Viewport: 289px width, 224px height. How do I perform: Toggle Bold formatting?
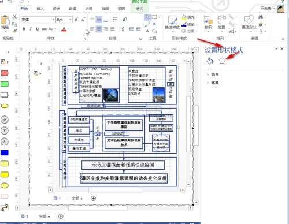coord(24,29)
